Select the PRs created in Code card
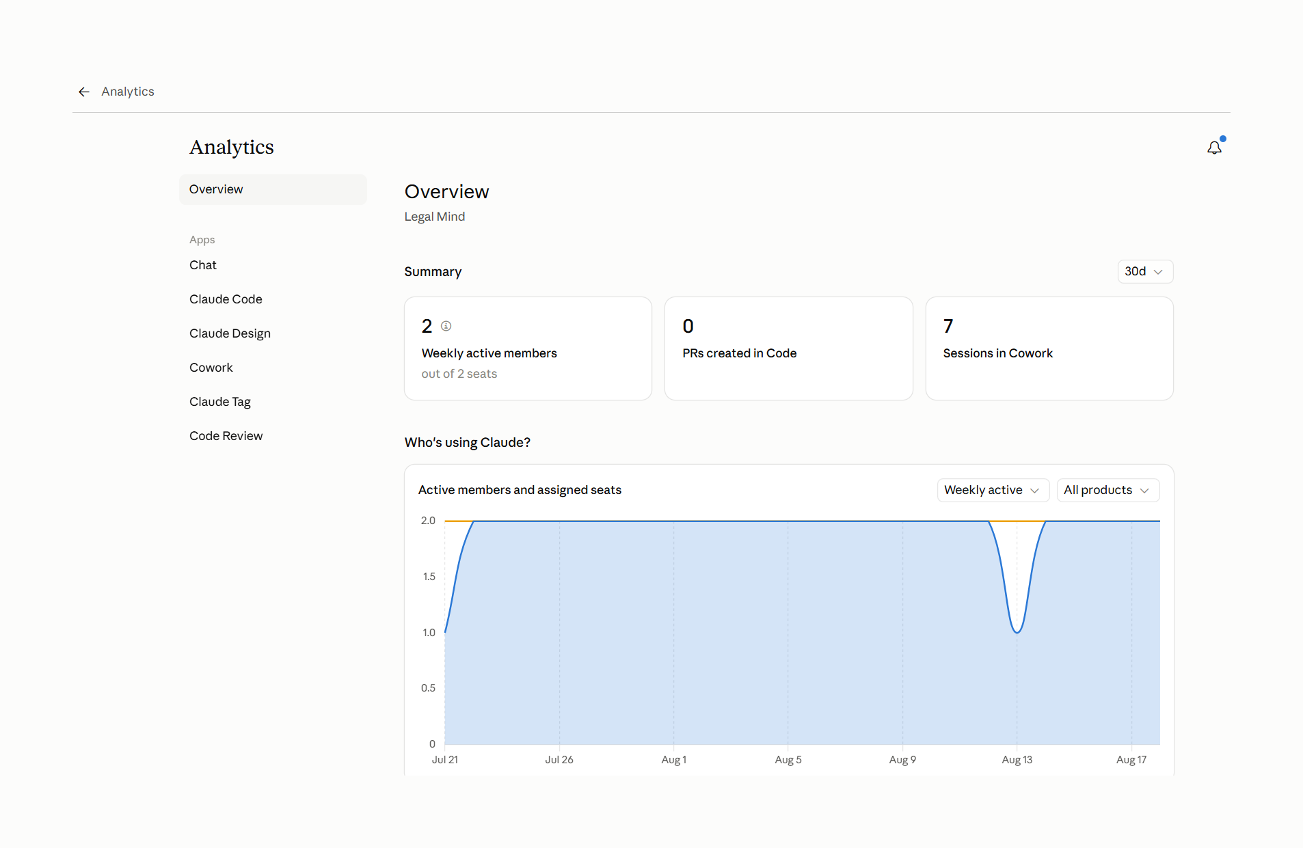 (789, 348)
